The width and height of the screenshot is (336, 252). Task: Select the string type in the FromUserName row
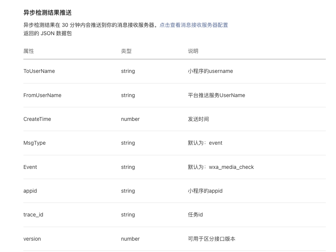(128, 95)
